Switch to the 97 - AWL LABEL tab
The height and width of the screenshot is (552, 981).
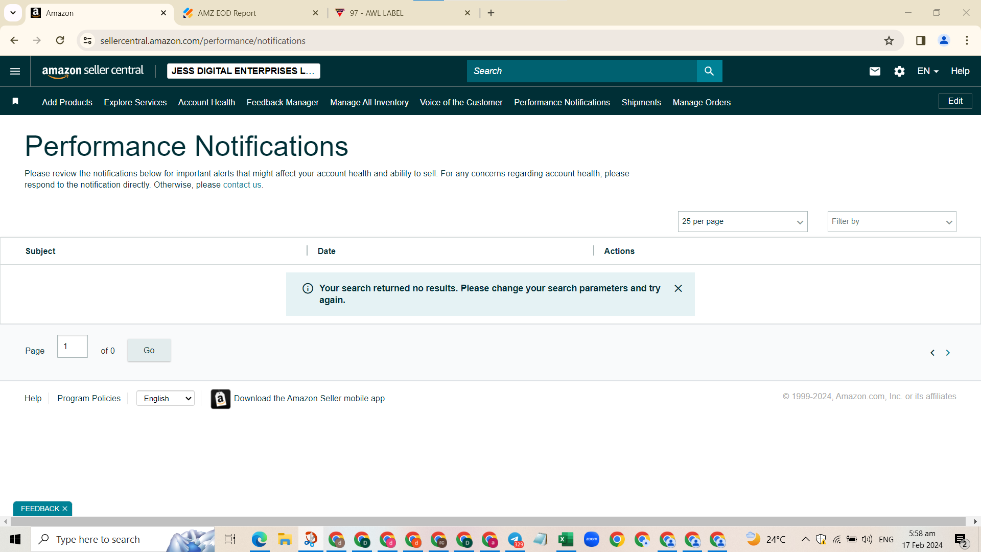(x=403, y=13)
